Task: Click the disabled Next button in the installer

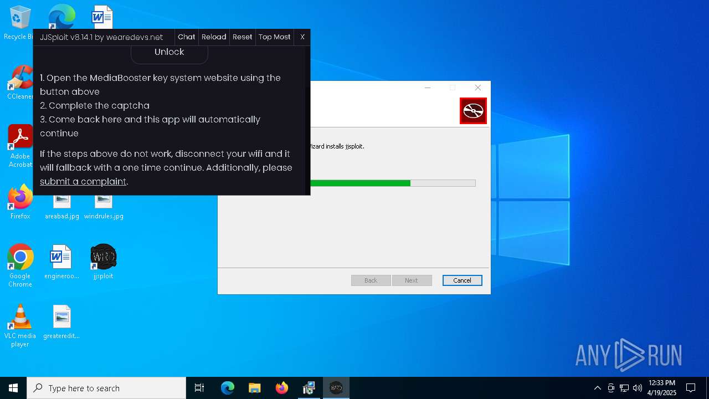Action: tap(411, 280)
